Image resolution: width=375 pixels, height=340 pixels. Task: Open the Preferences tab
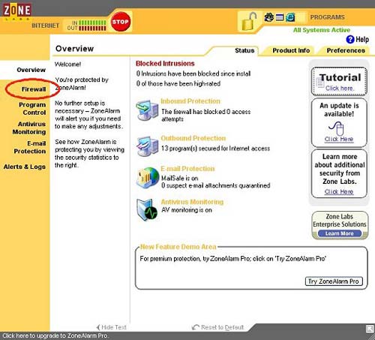(346, 50)
